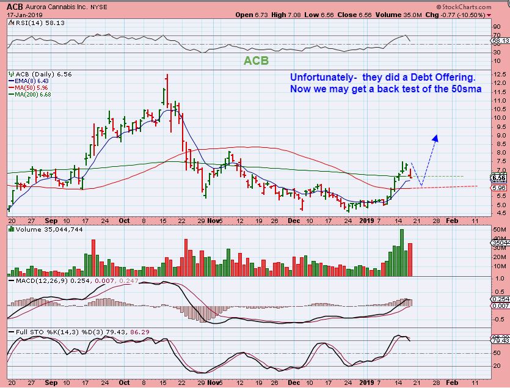Click the 90 label on the RSI axis
Image resolution: width=510 pixels, height=388 pixels.
(x=497, y=27)
